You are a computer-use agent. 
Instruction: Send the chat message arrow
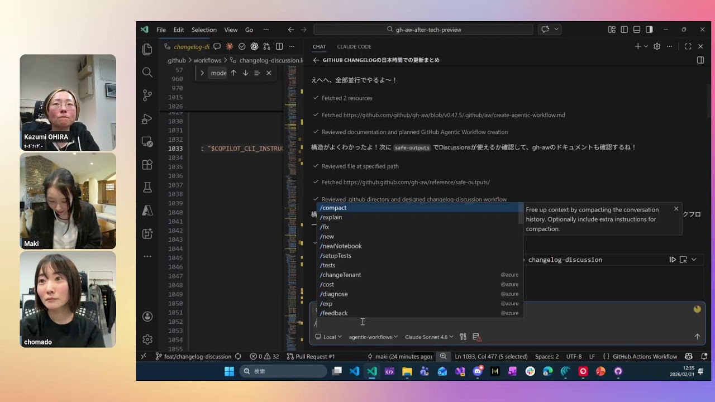coord(697,337)
